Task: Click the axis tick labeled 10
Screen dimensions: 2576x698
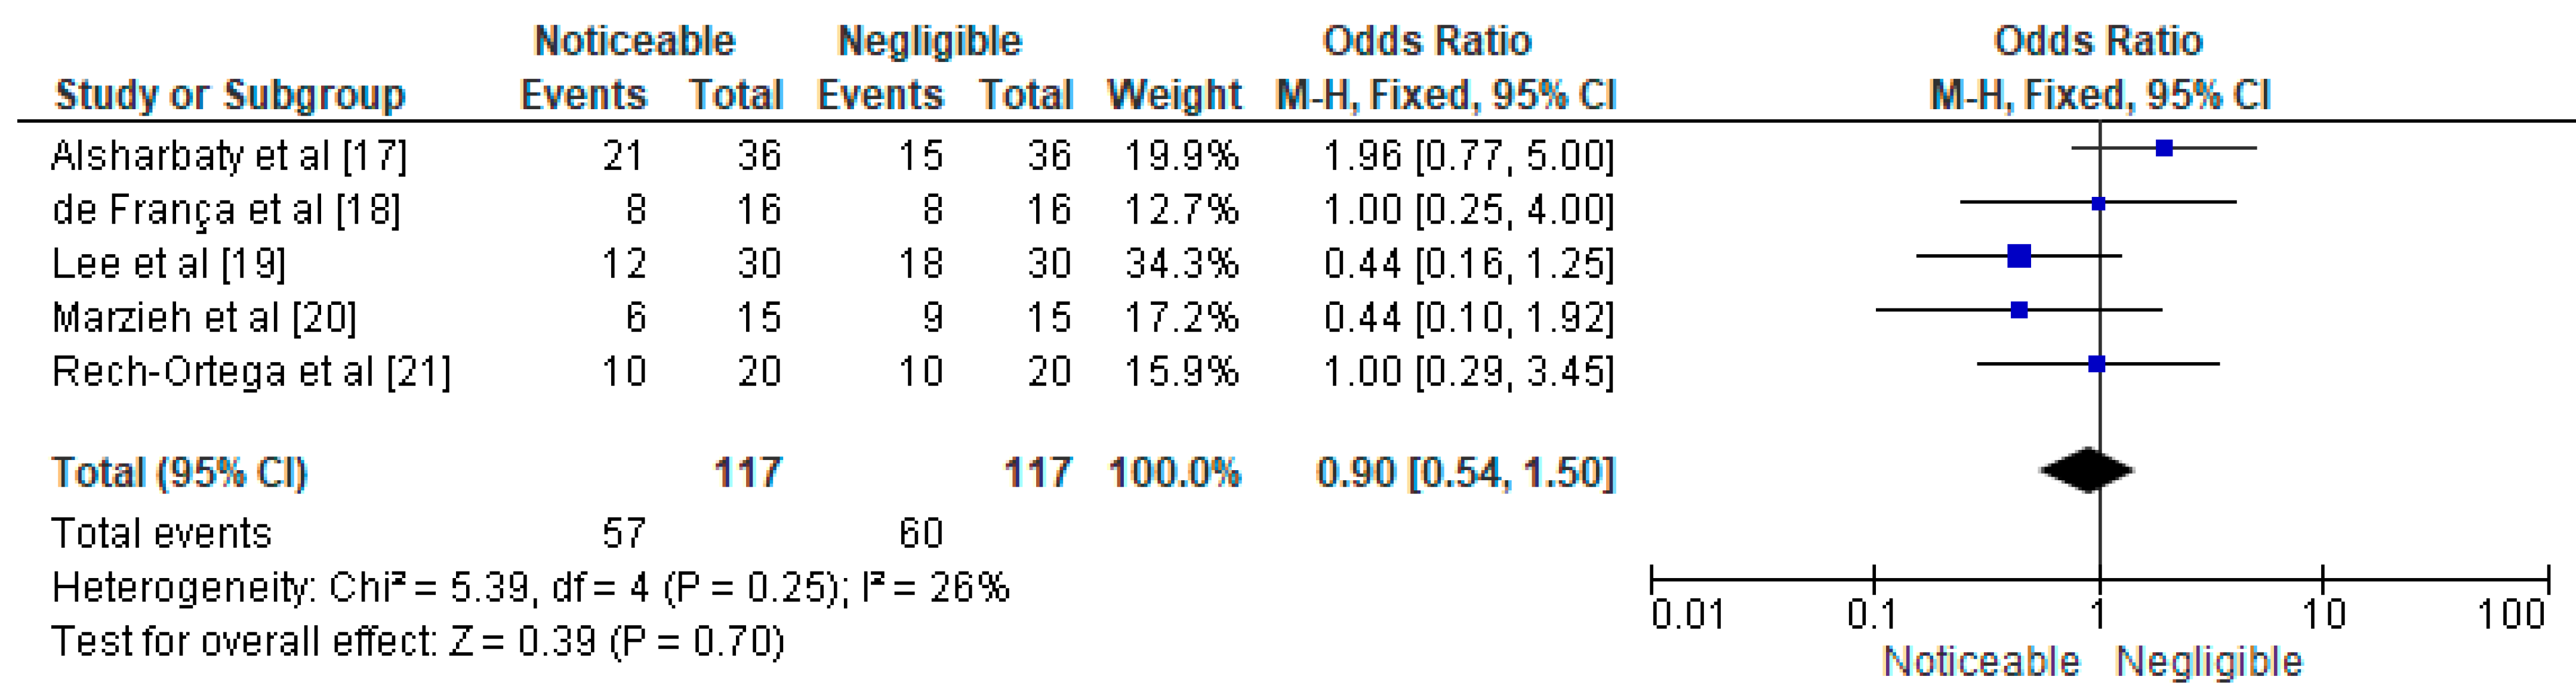Action: point(2323,614)
